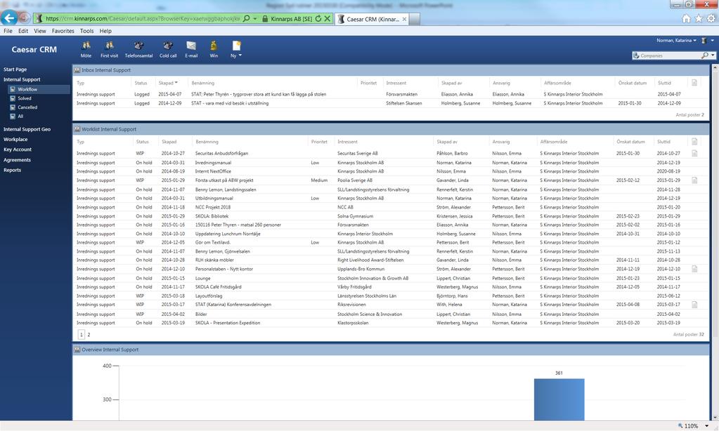
Task: Open document icon on STAT (Katarina) row
Action: pos(694,305)
